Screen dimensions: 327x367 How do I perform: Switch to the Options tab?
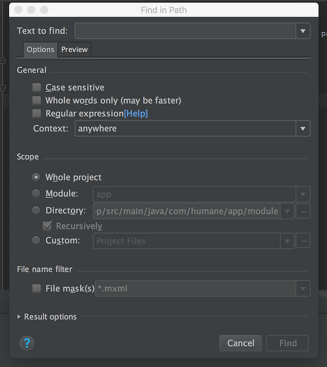point(40,50)
